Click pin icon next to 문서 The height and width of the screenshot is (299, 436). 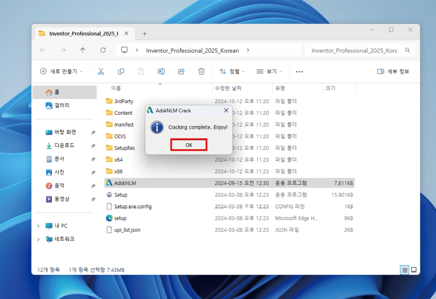click(93, 159)
